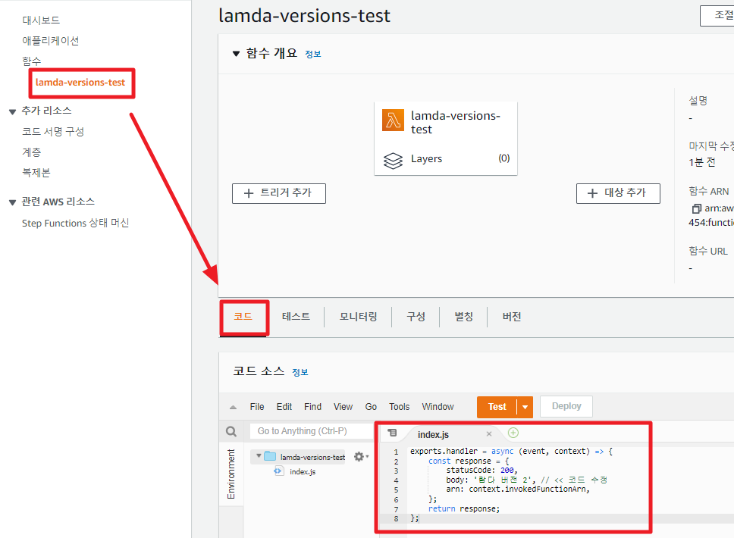734x538 pixels.
Task: Collapse the 추가 리소스 sidebar group
Action: [13, 111]
